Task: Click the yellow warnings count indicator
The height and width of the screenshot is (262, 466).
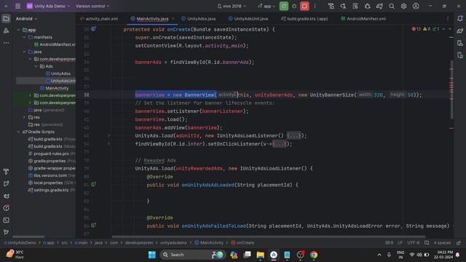Action: (427, 29)
